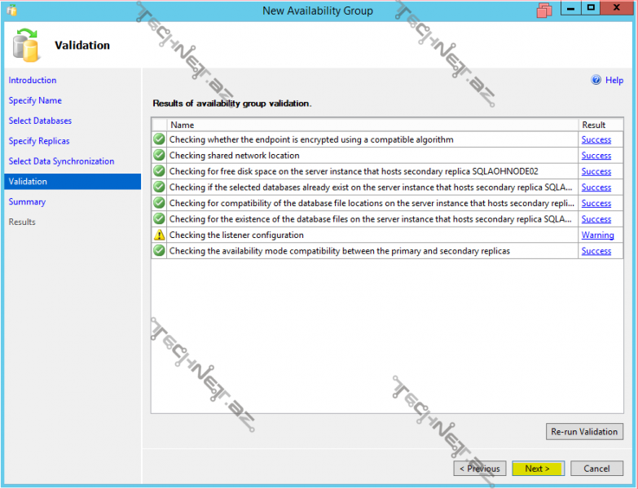Image resolution: width=638 pixels, height=489 pixels.
Task: Open the Warning result link for listener configuration
Action: coord(597,236)
